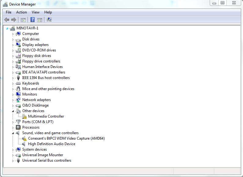Click the Floppy drive controllers icon

pos(18,61)
